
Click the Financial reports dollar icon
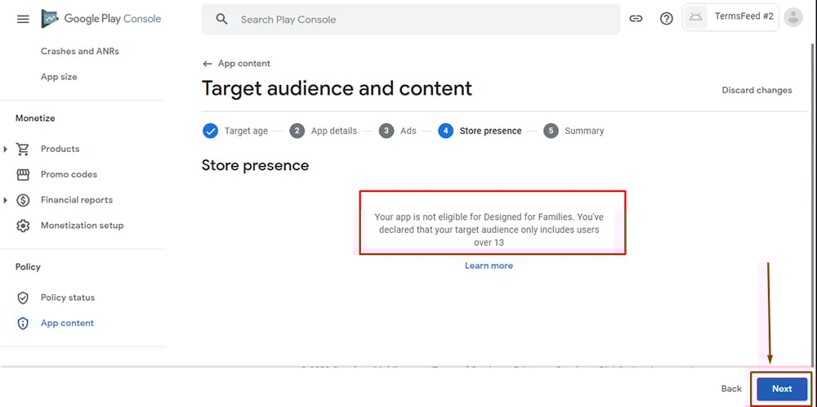tap(23, 200)
